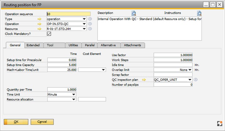
Task: Select the Alternative tab
Action: (108, 45)
